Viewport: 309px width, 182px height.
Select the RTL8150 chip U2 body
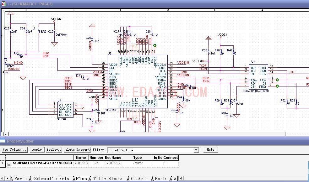click(138, 81)
